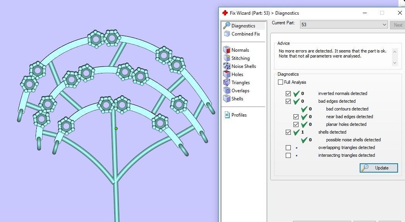Enable intersecting triangles detected checkbox
This screenshot has height=222, width=405.
[288, 155]
